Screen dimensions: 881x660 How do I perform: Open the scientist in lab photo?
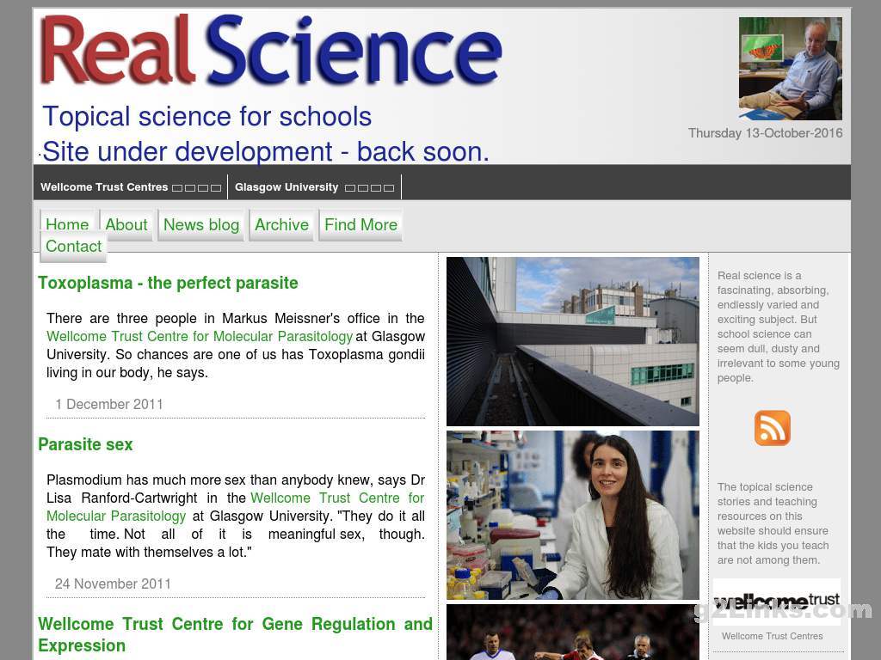click(x=572, y=515)
